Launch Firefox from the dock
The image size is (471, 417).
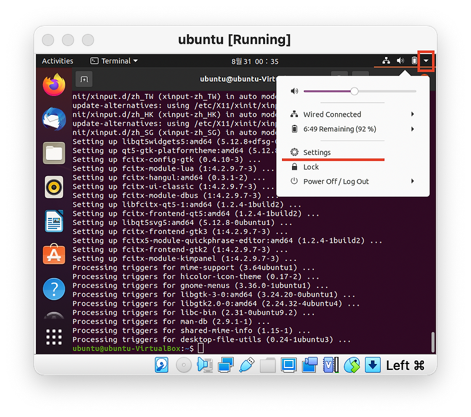[53, 85]
